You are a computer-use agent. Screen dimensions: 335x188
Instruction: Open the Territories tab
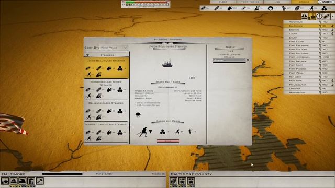250,2
